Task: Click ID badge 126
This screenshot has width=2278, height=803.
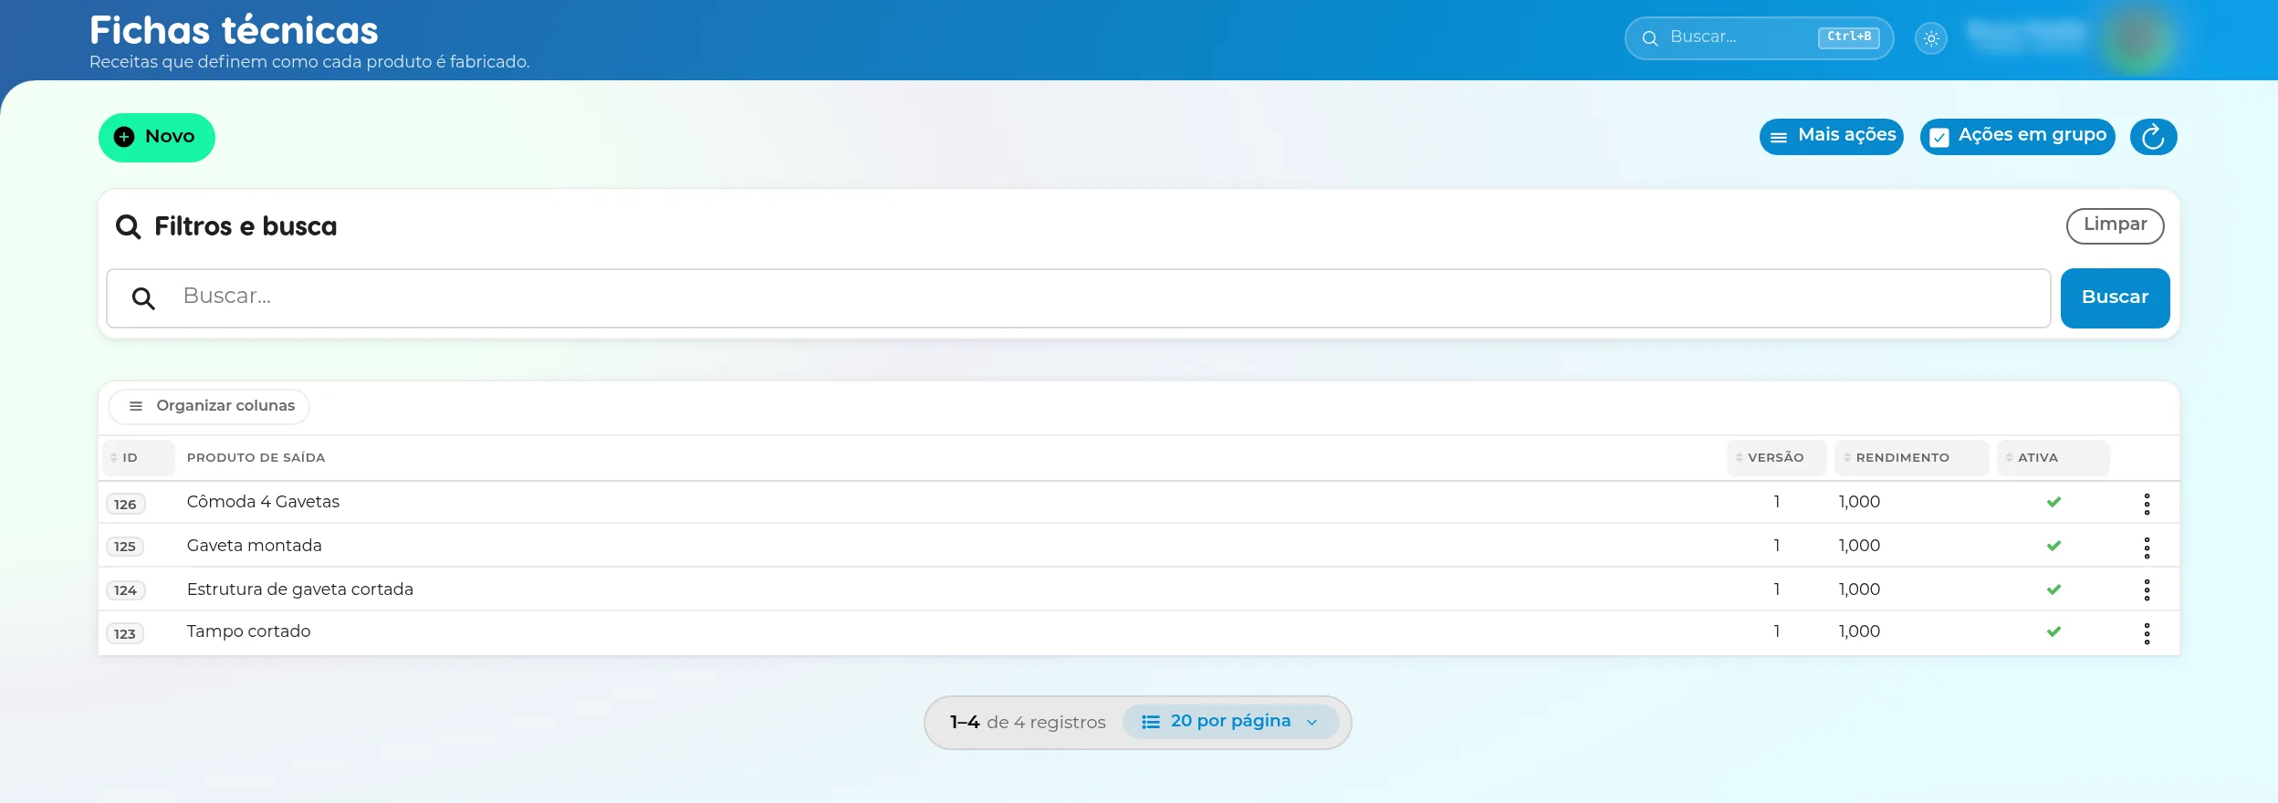Action: 125,505
